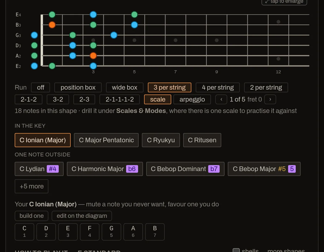324x252 pixels.
Task: Click the orange root note on B3 string first fret
Action: (x=52, y=25)
